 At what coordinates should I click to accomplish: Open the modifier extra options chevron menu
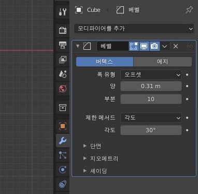[165, 46]
